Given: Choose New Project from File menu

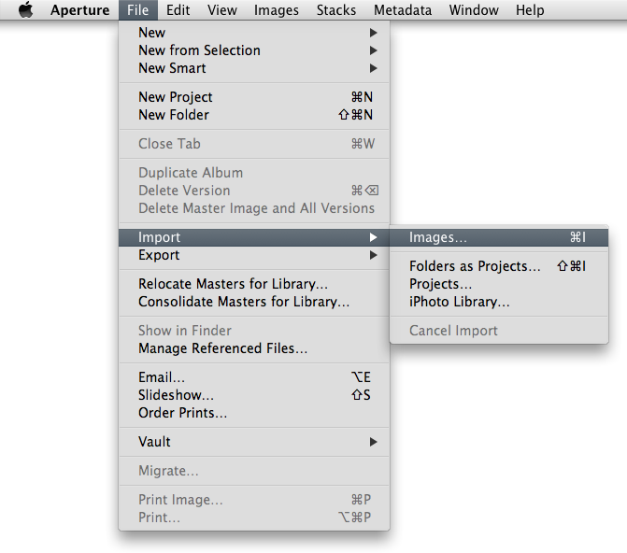Looking at the screenshot, I should pos(176,97).
